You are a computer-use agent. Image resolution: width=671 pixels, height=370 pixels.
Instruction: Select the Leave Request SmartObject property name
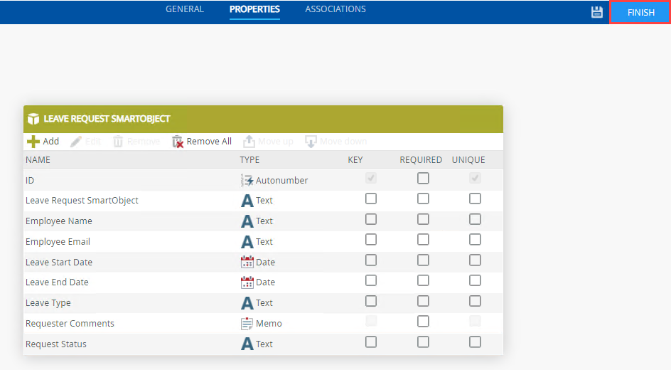coord(82,201)
